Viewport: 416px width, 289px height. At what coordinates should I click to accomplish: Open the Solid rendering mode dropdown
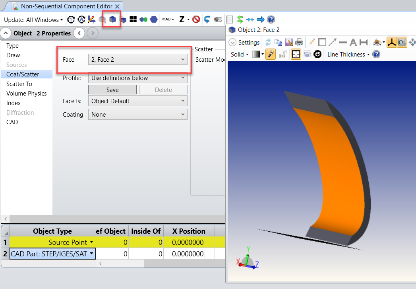(x=240, y=55)
